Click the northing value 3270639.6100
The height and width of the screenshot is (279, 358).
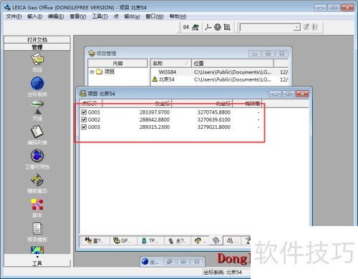click(x=214, y=119)
